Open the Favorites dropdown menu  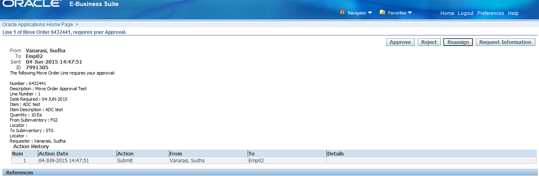[400, 13]
